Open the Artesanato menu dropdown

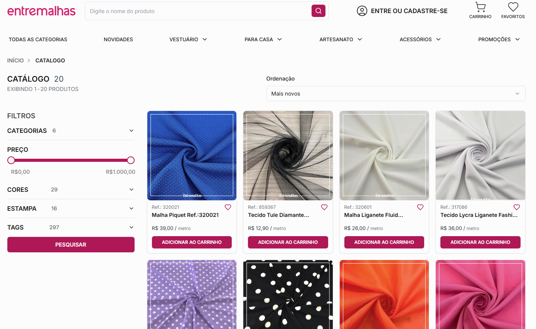(340, 39)
